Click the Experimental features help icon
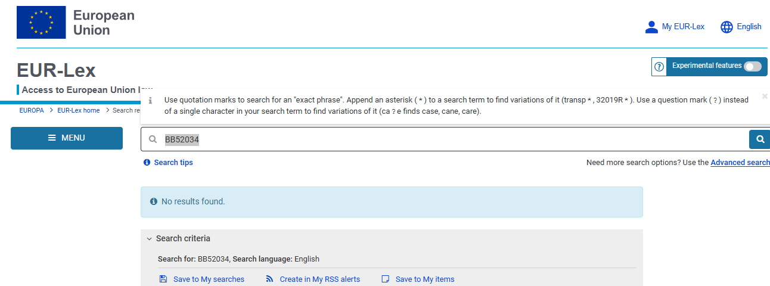Image resolution: width=770 pixels, height=286 pixels. pos(659,67)
